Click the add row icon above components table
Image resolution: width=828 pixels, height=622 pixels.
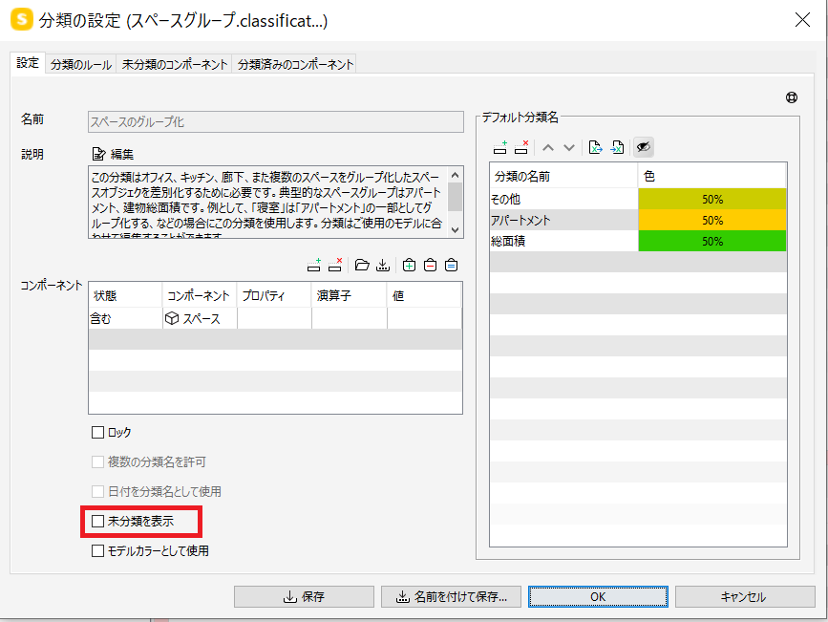click(x=314, y=265)
